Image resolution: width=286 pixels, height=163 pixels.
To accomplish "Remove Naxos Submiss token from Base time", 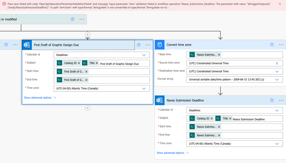I will tap(219, 55).
